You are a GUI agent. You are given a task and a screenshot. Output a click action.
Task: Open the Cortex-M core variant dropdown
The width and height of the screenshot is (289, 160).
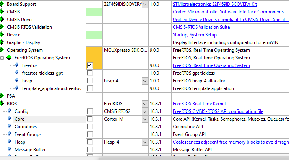[x=145, y=119]
